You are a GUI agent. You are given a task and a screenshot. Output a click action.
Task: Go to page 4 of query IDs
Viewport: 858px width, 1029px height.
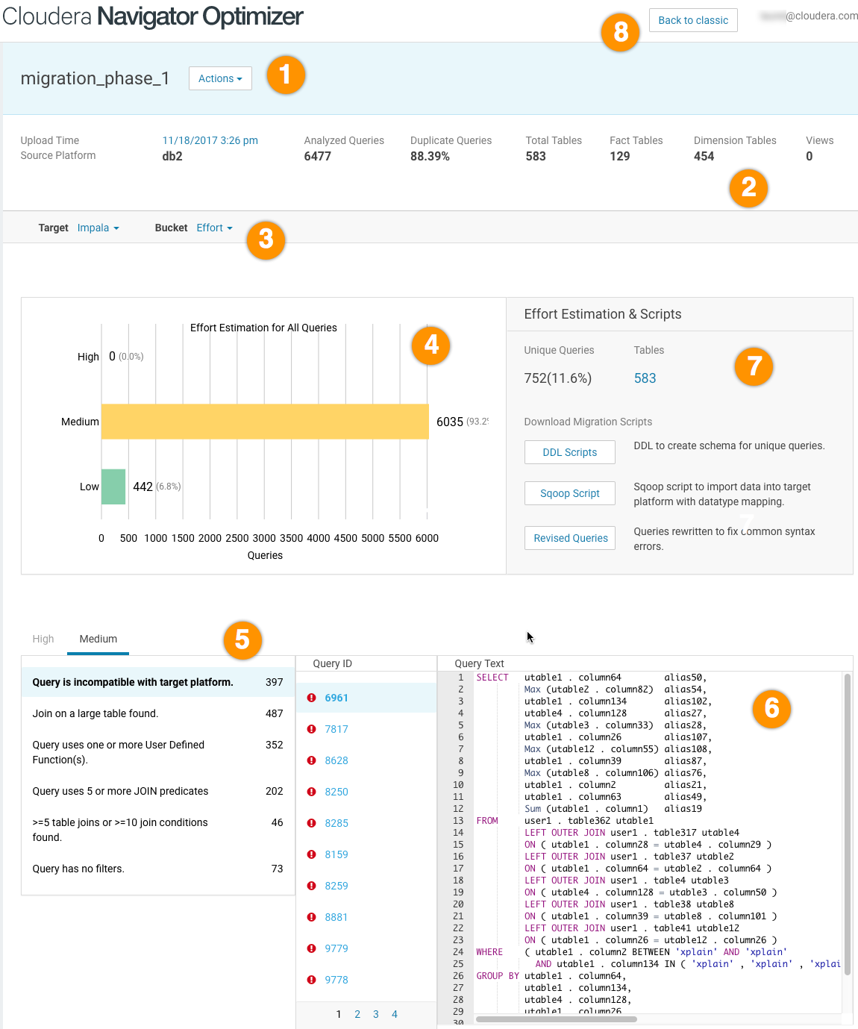[395, 1014]
